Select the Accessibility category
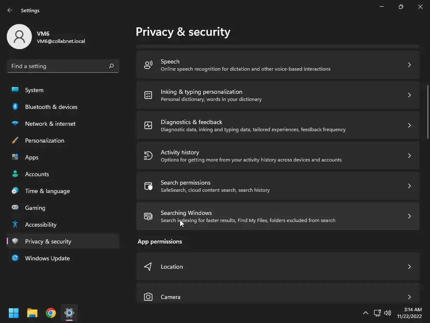This screenshot has width=430, height=323. point(41,225)
